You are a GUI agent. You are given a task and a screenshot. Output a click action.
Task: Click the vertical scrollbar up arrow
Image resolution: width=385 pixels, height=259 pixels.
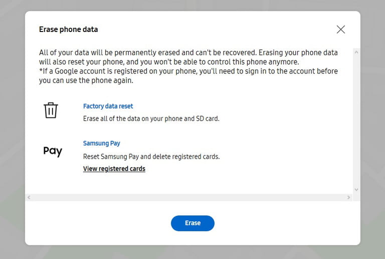[356, 52]
